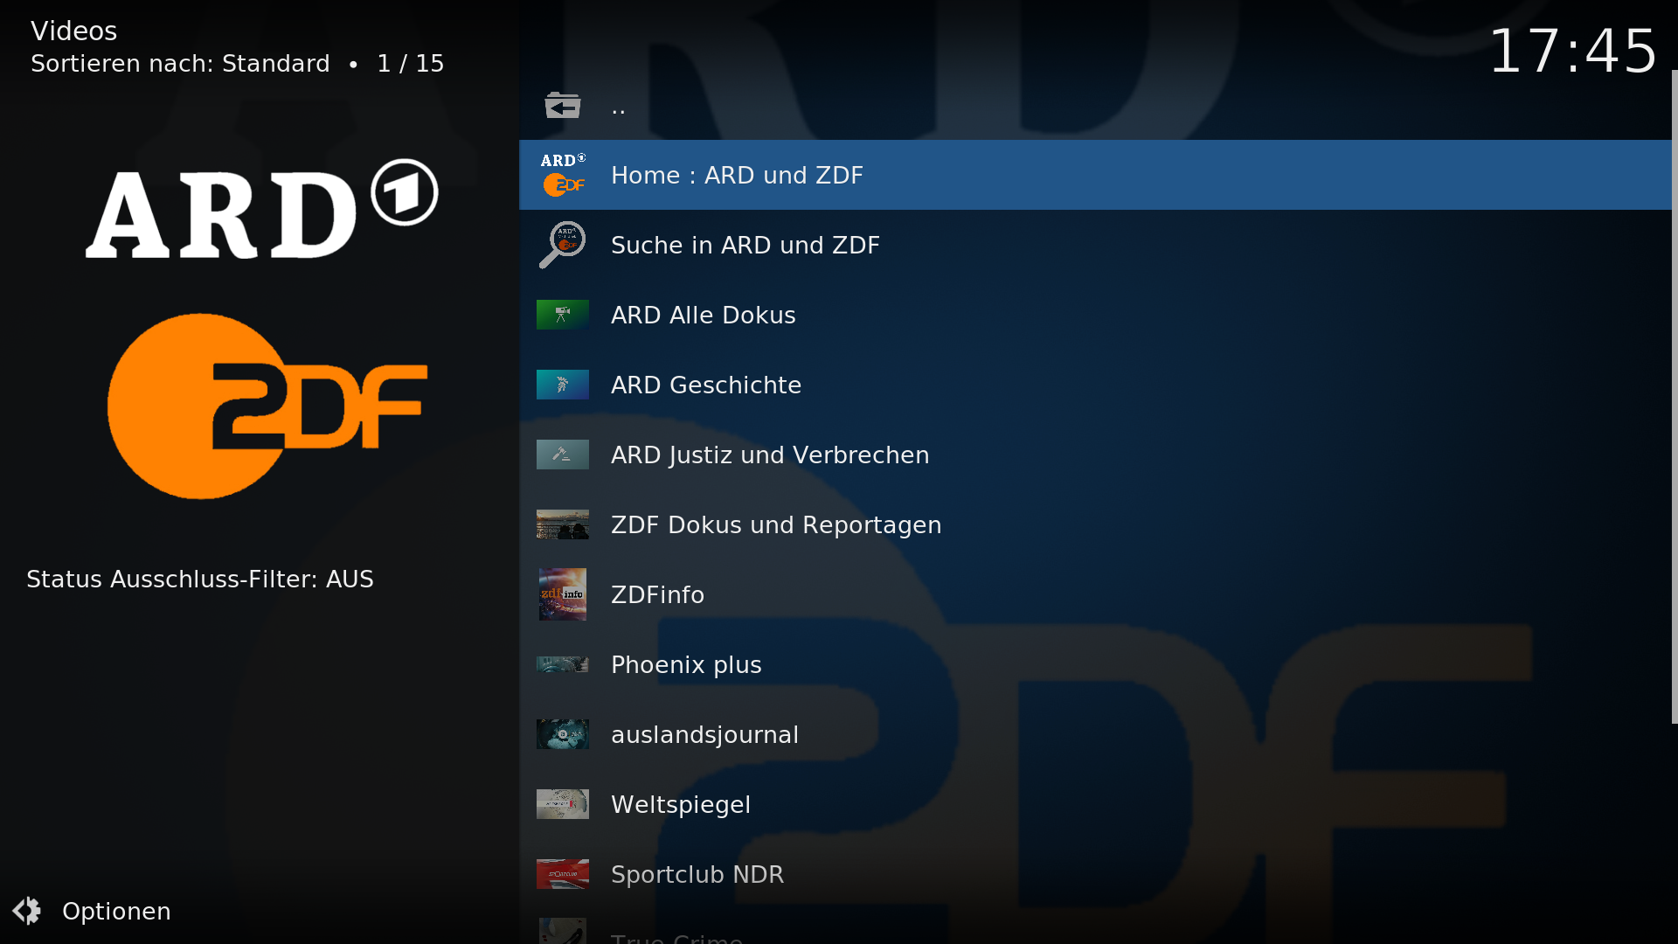Click the Sportclub NDR thumbnail
Viewport: 1678px width, 944px height.
tap(563, 874)
